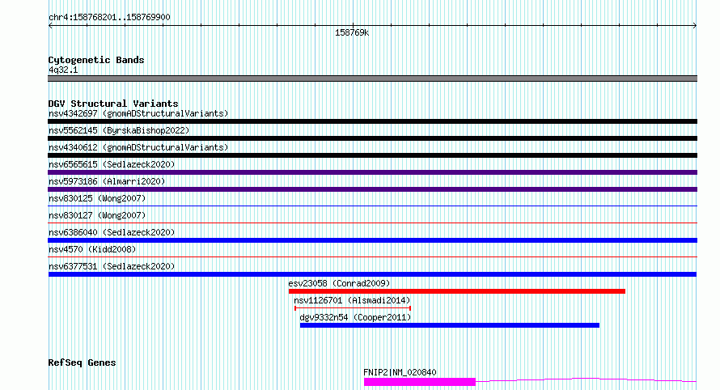Viewport: 720px width, 390px height.
Task: Open variant esv23058 (Conrad2009)
Action: point(339,283)
